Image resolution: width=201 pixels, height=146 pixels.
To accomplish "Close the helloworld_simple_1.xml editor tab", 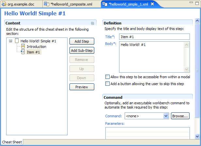I will 152,4.
